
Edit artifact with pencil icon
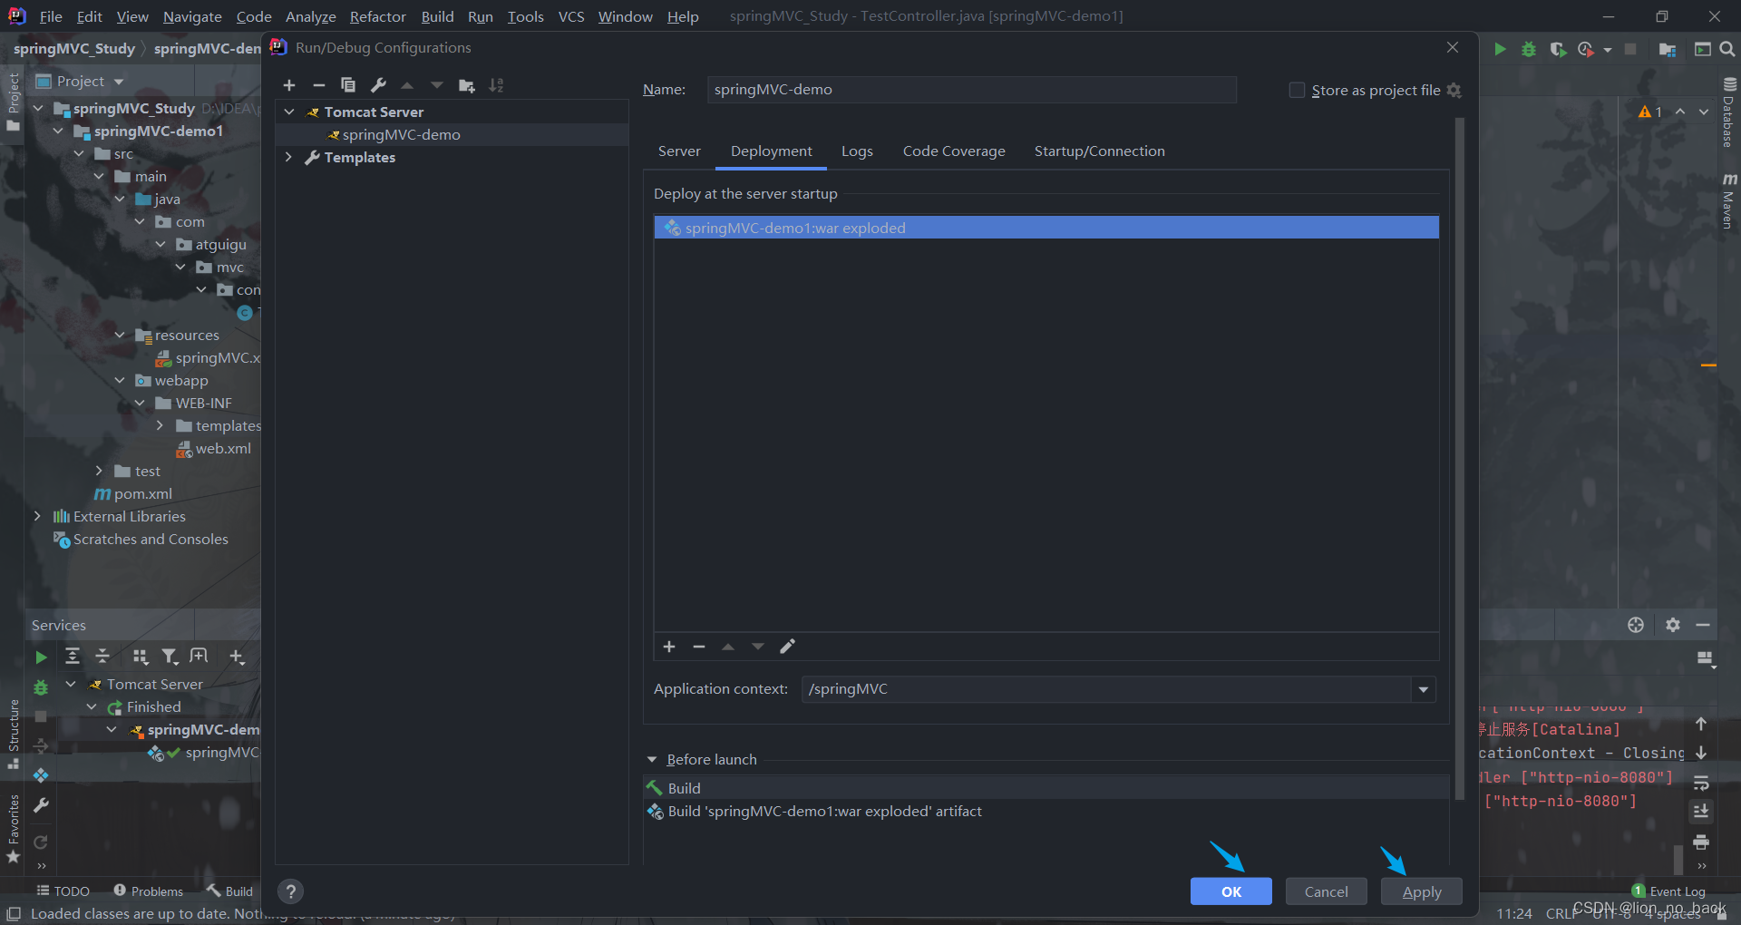(x=787, y=647)
